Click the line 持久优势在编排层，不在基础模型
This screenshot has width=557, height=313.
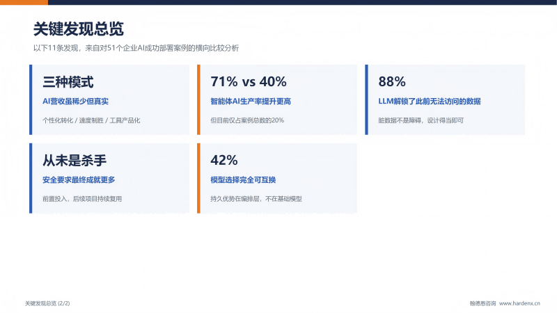pos(256,199)
